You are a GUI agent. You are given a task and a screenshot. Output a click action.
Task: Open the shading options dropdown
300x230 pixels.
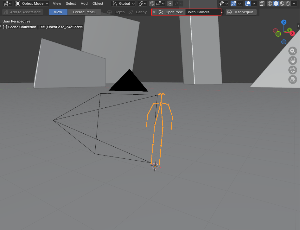click(294, 3)
